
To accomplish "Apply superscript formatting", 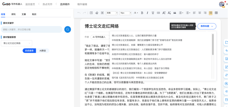I will click(164, 13).
